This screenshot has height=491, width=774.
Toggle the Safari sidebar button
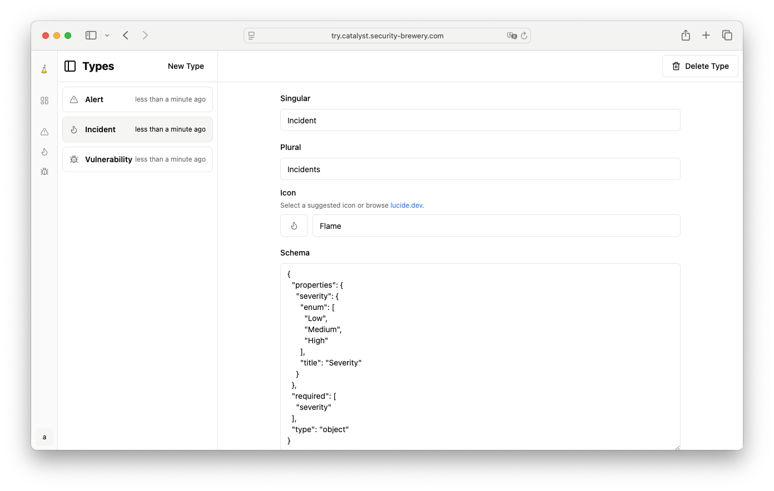pos(91,36)
